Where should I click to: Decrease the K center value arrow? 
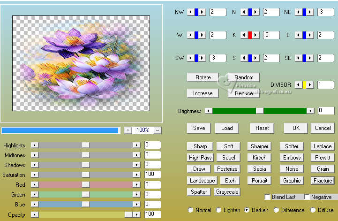244,35
